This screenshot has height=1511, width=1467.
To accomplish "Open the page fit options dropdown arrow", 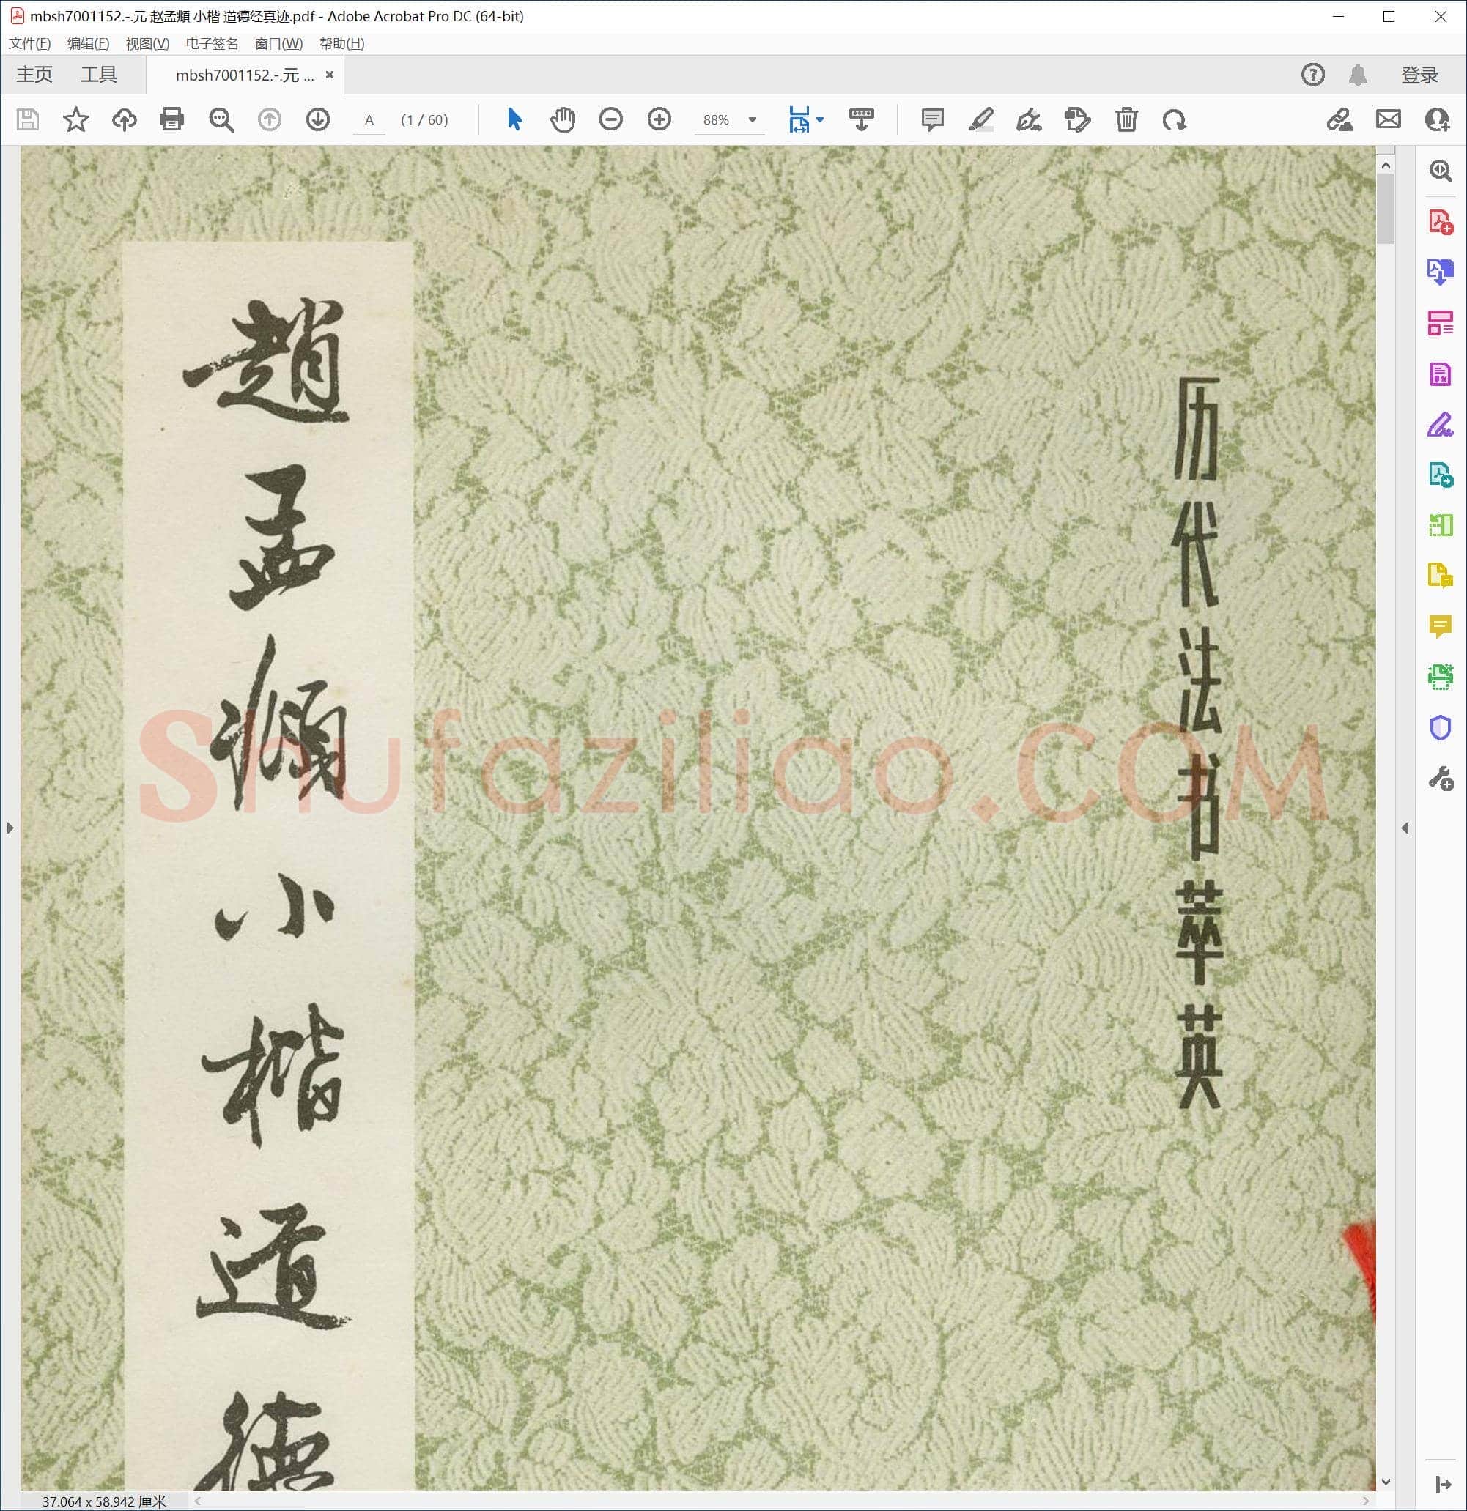I will (x=820, y=119).
